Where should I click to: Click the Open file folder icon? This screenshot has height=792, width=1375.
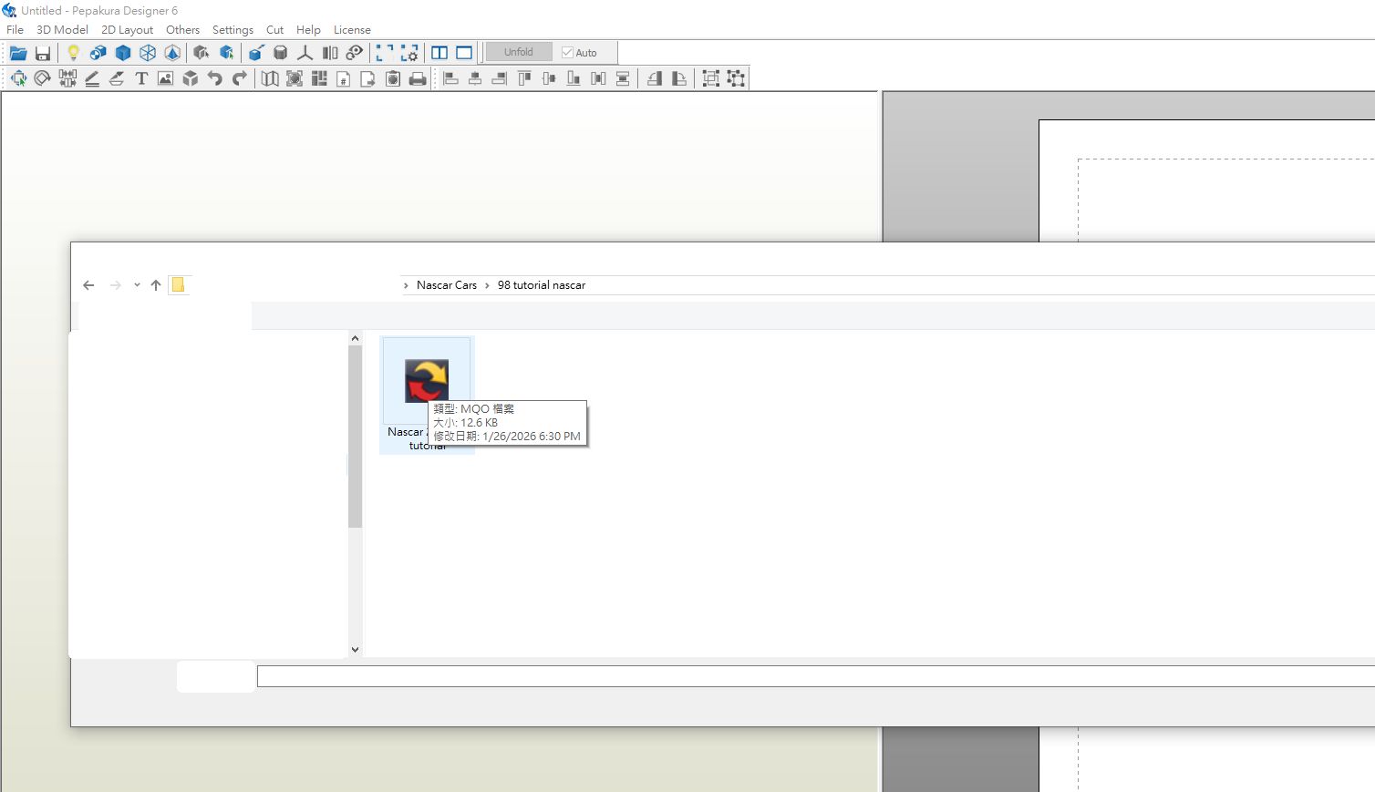(x=18, y=53)
